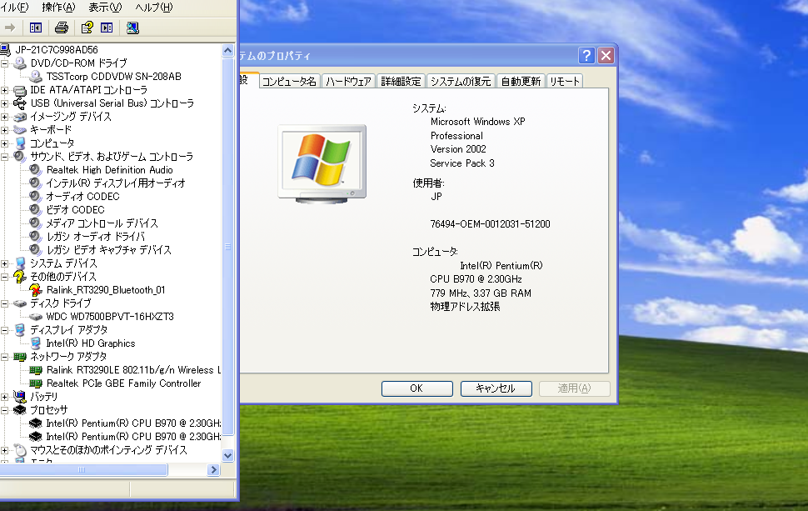This screenshot has height=511, width=808.
Task: Select レガシ ビデオ キャプチャ デバイス entry
Action: (x=108, y=250)
